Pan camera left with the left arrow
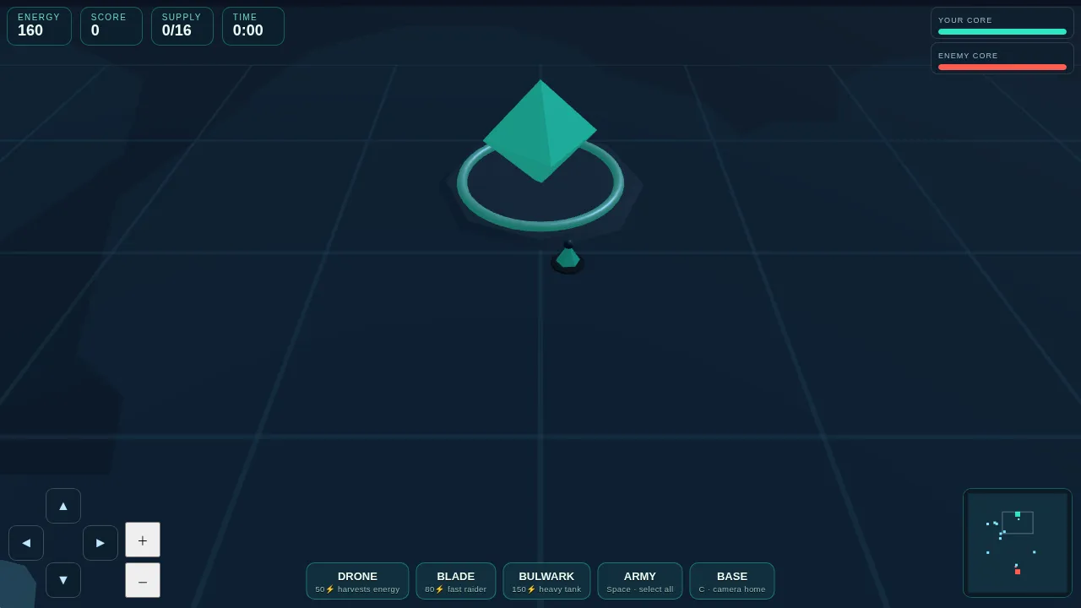 coord(26,543)
